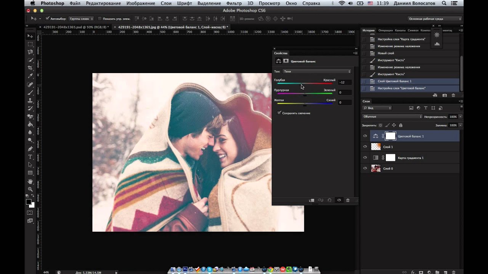
Task: Select the Healing Brush tool
Action: 30,84
